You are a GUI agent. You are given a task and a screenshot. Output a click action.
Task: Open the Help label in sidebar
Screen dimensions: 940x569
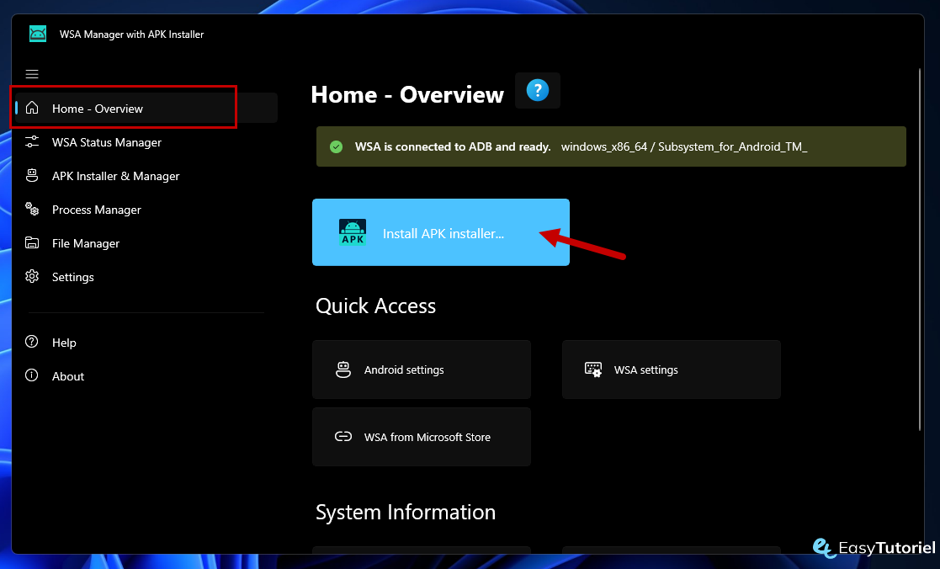(x=64, y=343)
